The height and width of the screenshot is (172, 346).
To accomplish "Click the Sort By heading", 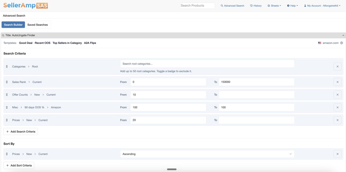I will click(9, 144).
